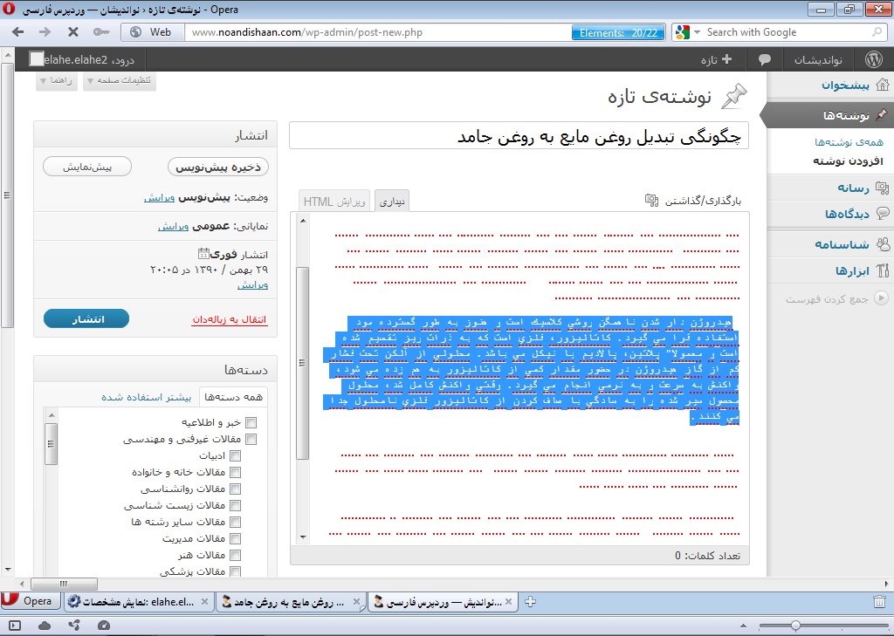Tick the مقالات مدیریت category checkbox
The width and height of the screenshot is (894, 636).
pyautogui.click(x=235, y=538)
